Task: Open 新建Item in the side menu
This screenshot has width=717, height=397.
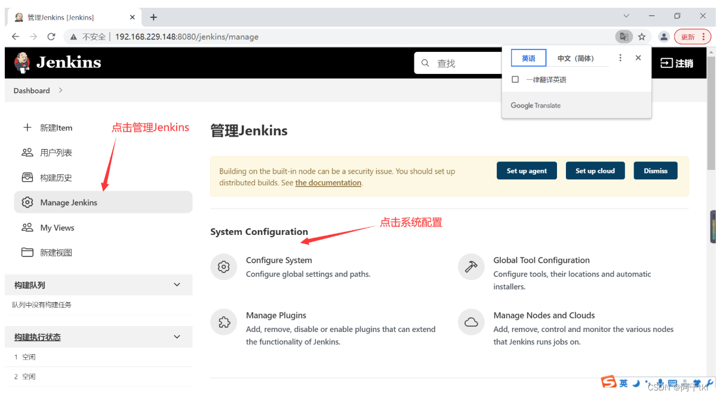Action: click(56, 128)
